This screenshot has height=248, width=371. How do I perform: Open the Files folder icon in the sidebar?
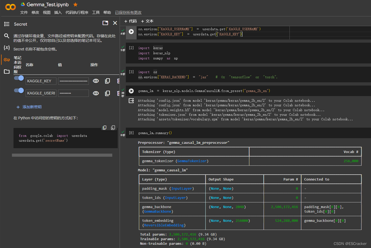click(x=7, y=72)
